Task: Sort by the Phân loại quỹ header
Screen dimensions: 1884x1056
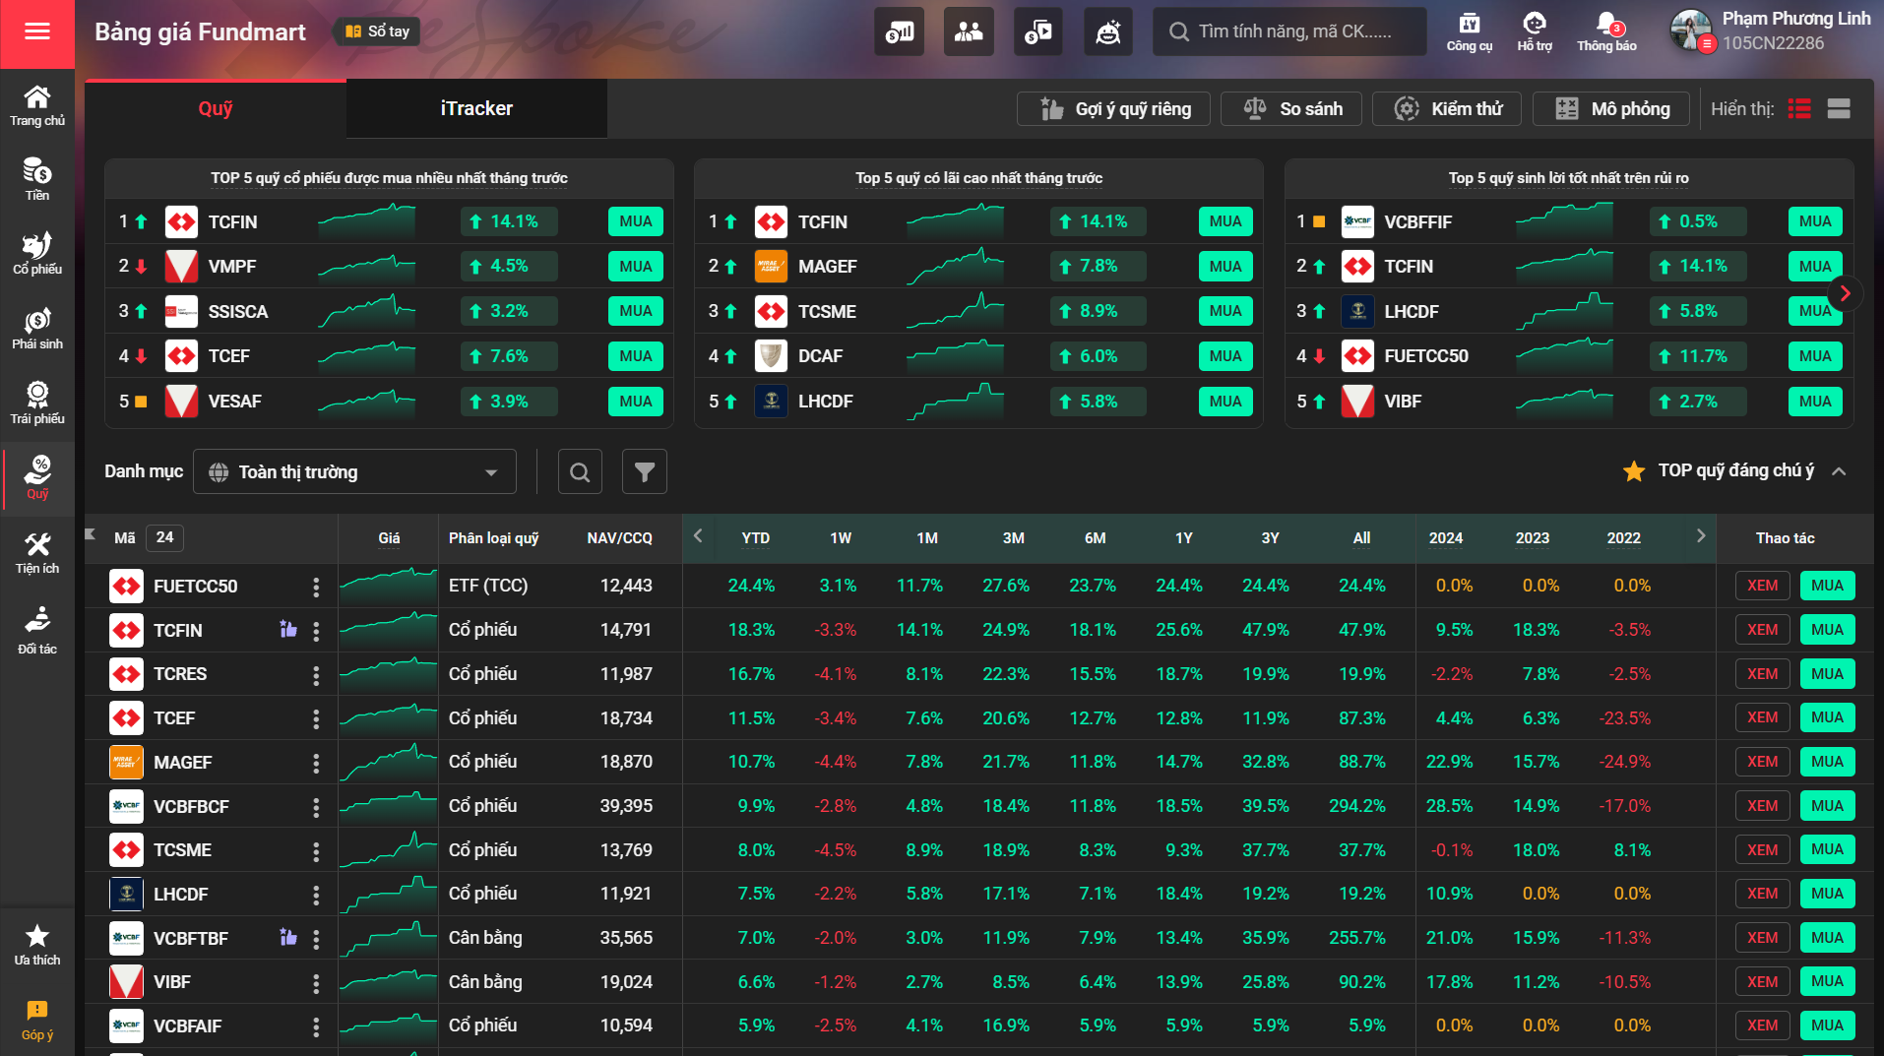Action: click(493, 538)
